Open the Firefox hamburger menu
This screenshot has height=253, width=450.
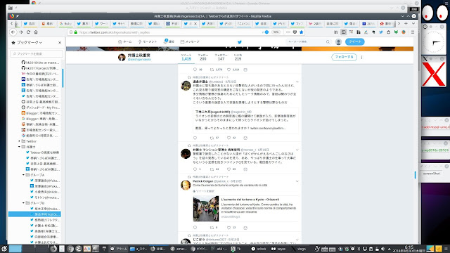[x=413, y=32]
